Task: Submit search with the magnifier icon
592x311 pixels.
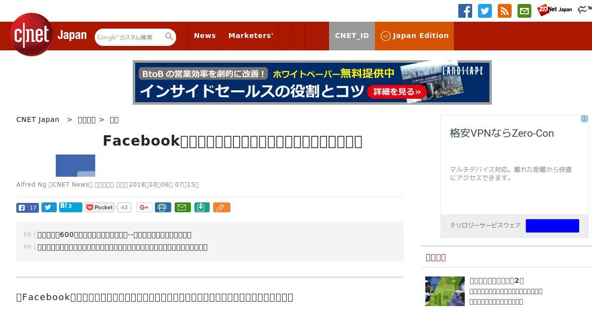Action: pyautogui.click(x=169, y=37)
